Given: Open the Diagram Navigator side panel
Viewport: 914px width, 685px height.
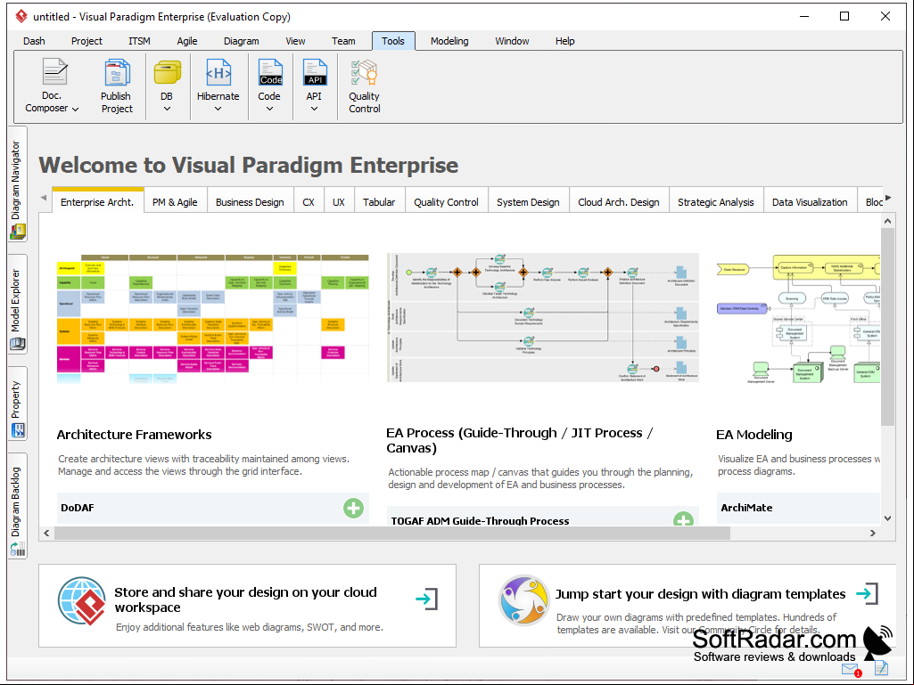Looking at the screenshot, I should pos(17,183).
